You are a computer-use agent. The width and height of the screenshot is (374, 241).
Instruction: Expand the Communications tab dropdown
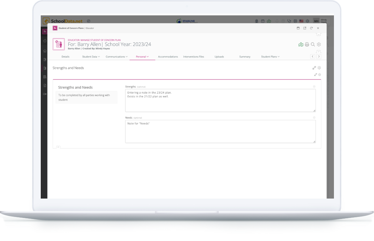[117, 57]
